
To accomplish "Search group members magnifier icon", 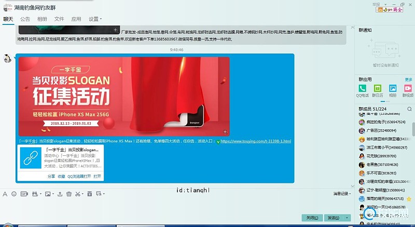I will point(409,109).
